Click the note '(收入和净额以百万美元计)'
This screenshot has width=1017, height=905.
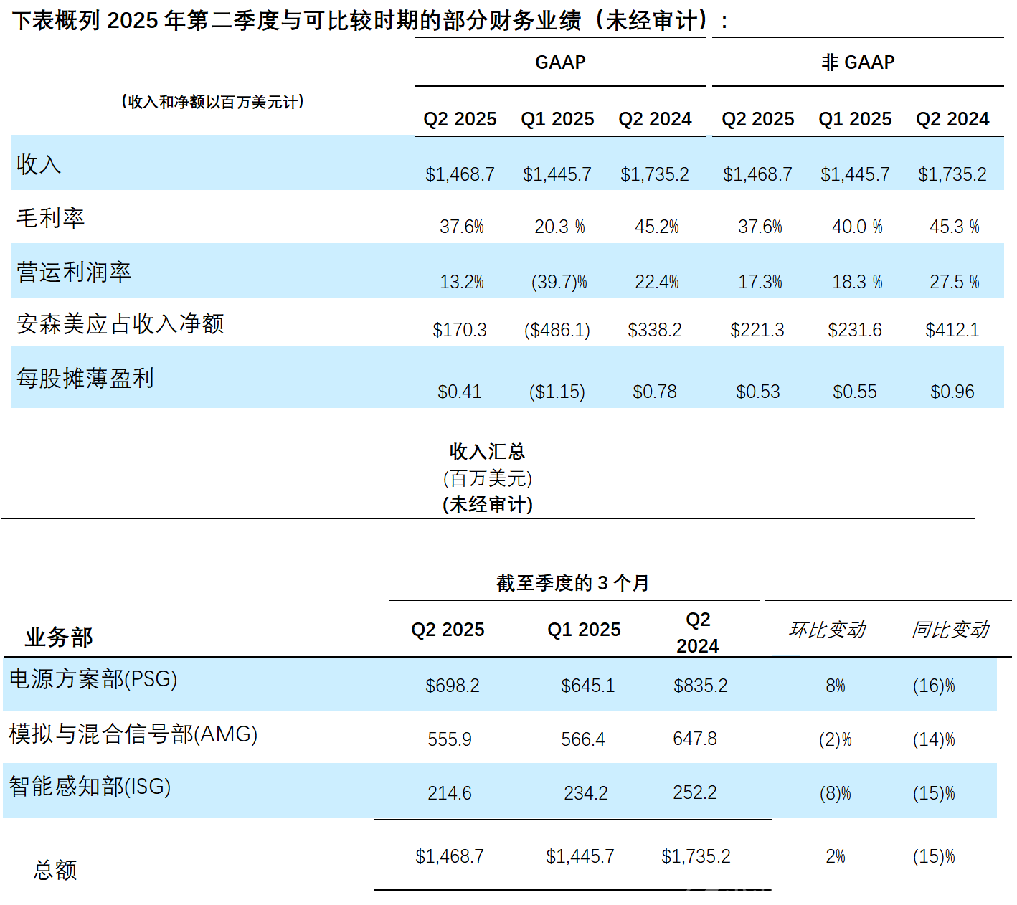212,102
